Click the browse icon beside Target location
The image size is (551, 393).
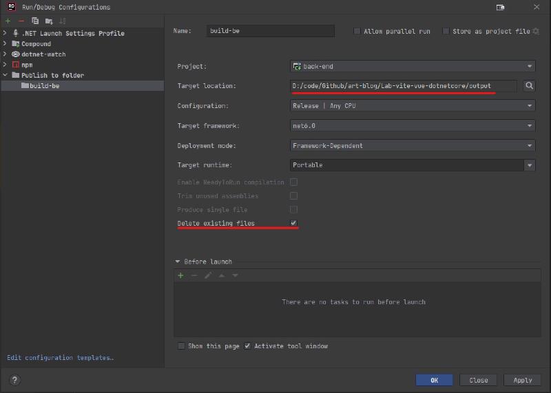[x=529, y=86]
